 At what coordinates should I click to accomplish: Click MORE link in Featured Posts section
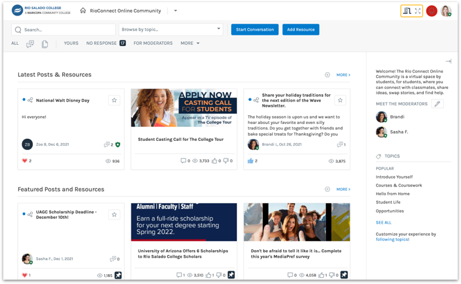click(x=343, y=189)
